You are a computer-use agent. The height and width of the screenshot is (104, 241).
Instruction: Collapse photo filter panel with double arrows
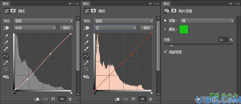point(231,3)
